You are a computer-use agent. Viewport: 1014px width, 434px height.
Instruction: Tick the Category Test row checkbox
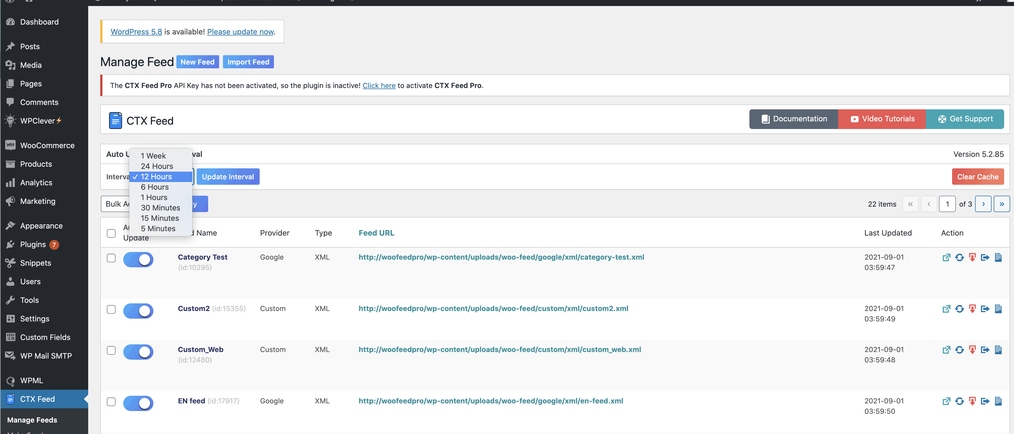tap(111, 258)
